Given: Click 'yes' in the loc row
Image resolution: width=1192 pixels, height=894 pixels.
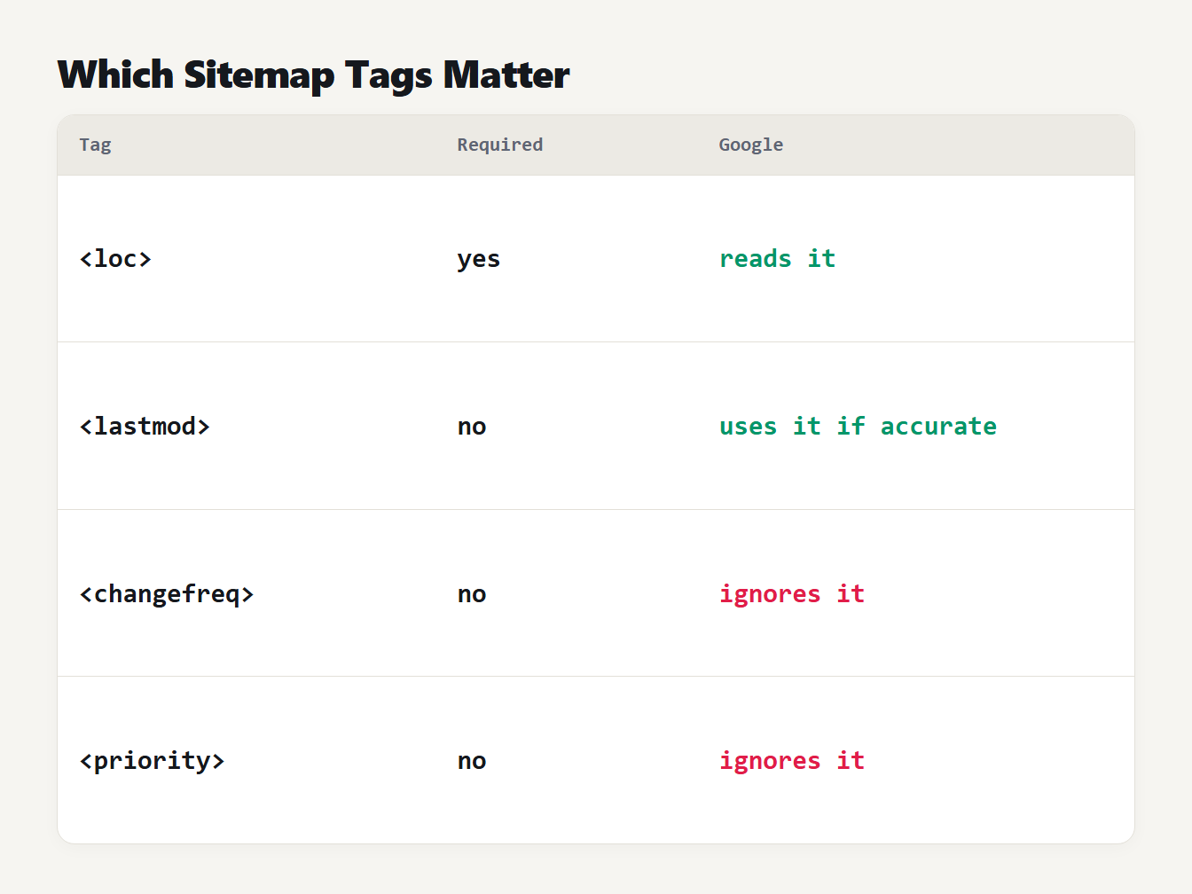Looking at the screenshot, I should click(479, 259).
